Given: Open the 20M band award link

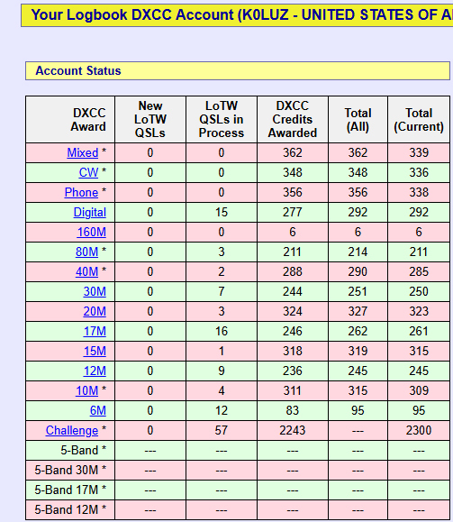Looking at the screenshot, I should tap(95, 311).
